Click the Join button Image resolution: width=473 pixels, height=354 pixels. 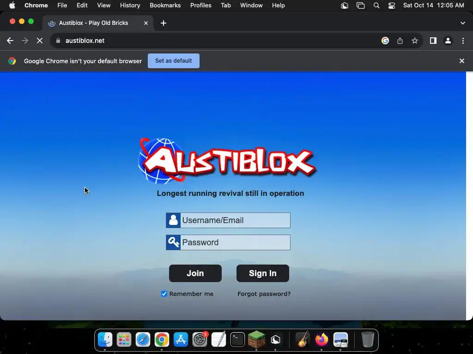click(195, 273)
